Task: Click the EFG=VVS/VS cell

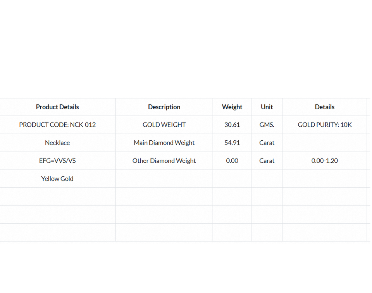Action: click(57, 160)
